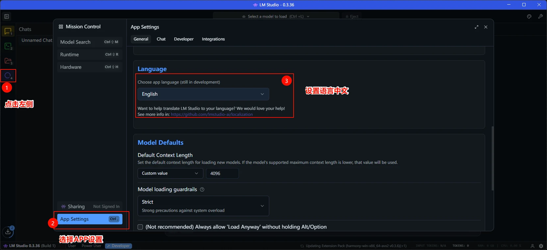Click the context length field showing 4096
This screenshot has width=547, height=250.
click(223, 173)
